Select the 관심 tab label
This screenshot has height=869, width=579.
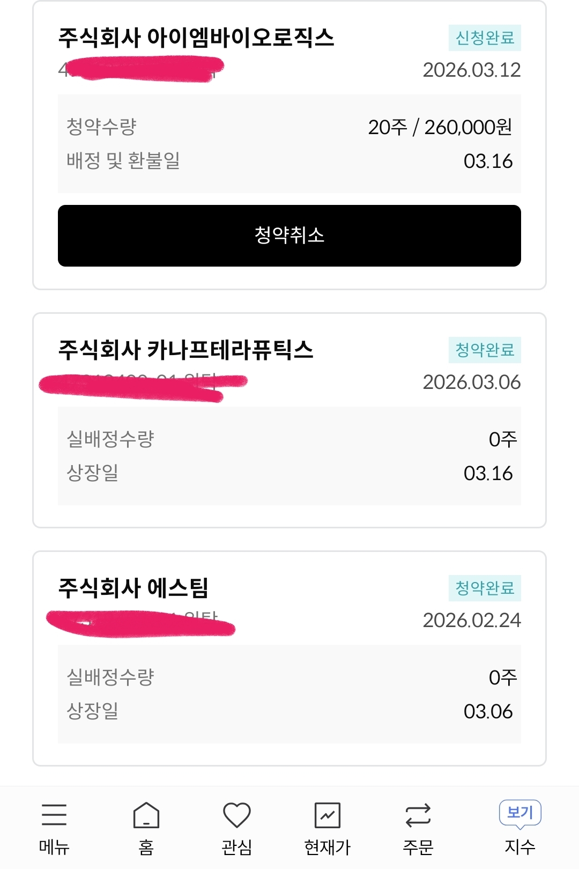[236, 848]
